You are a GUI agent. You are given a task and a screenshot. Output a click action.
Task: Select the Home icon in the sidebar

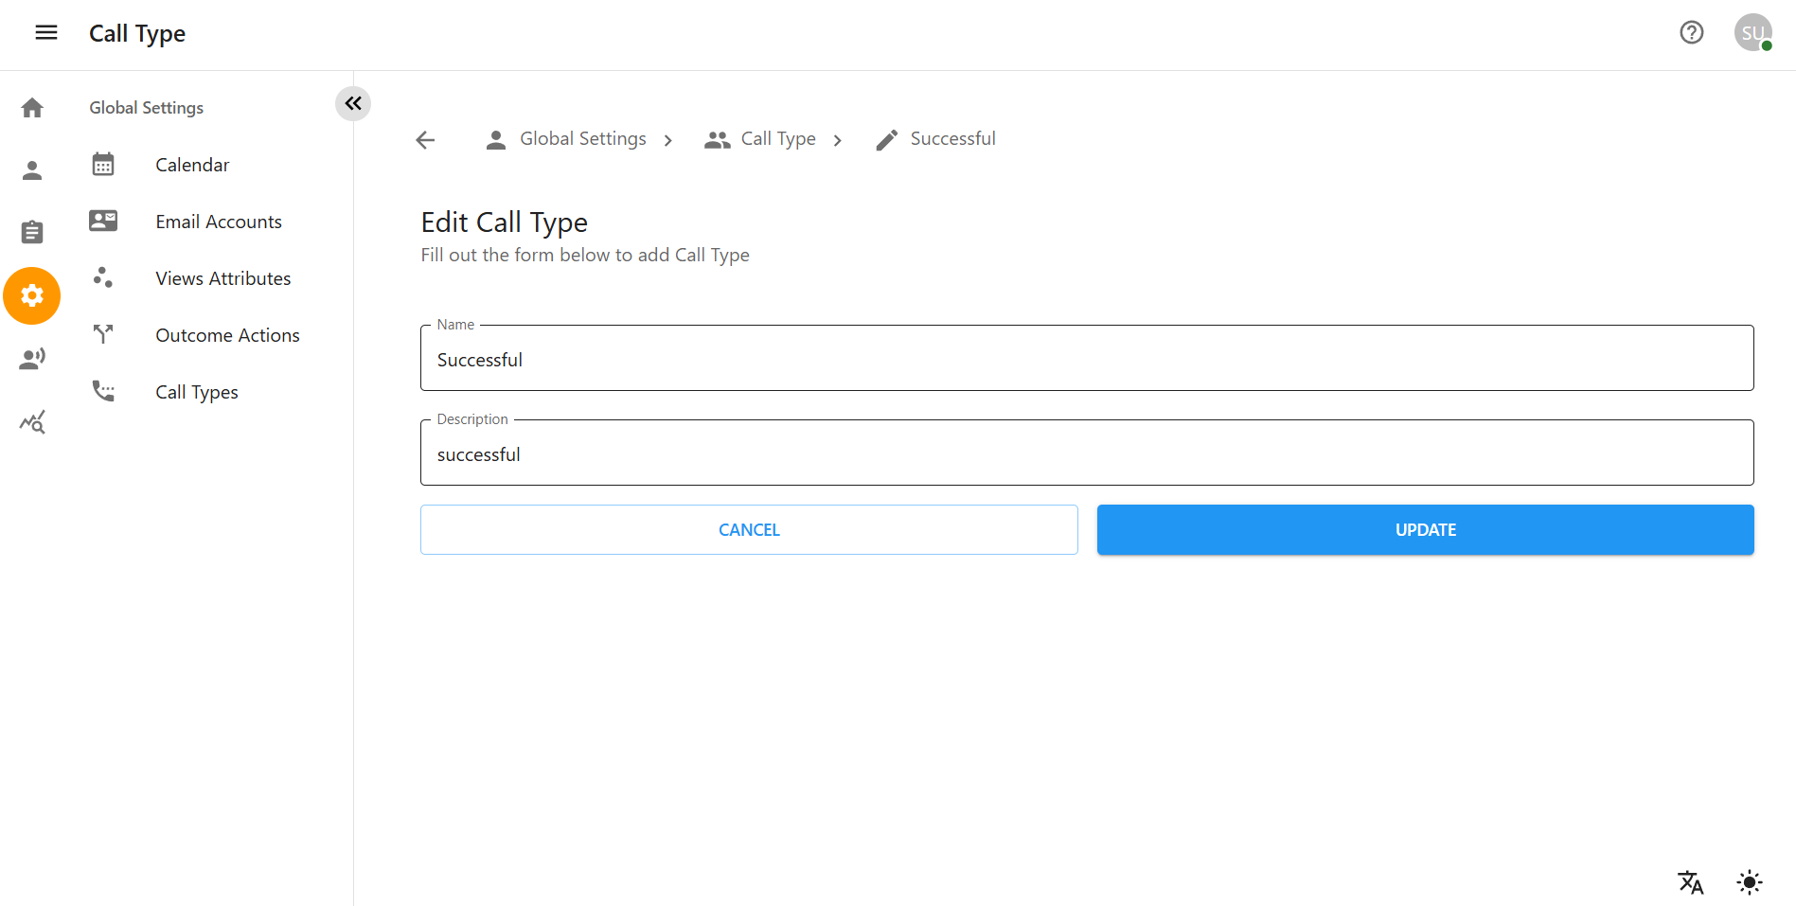pos(31,107)
